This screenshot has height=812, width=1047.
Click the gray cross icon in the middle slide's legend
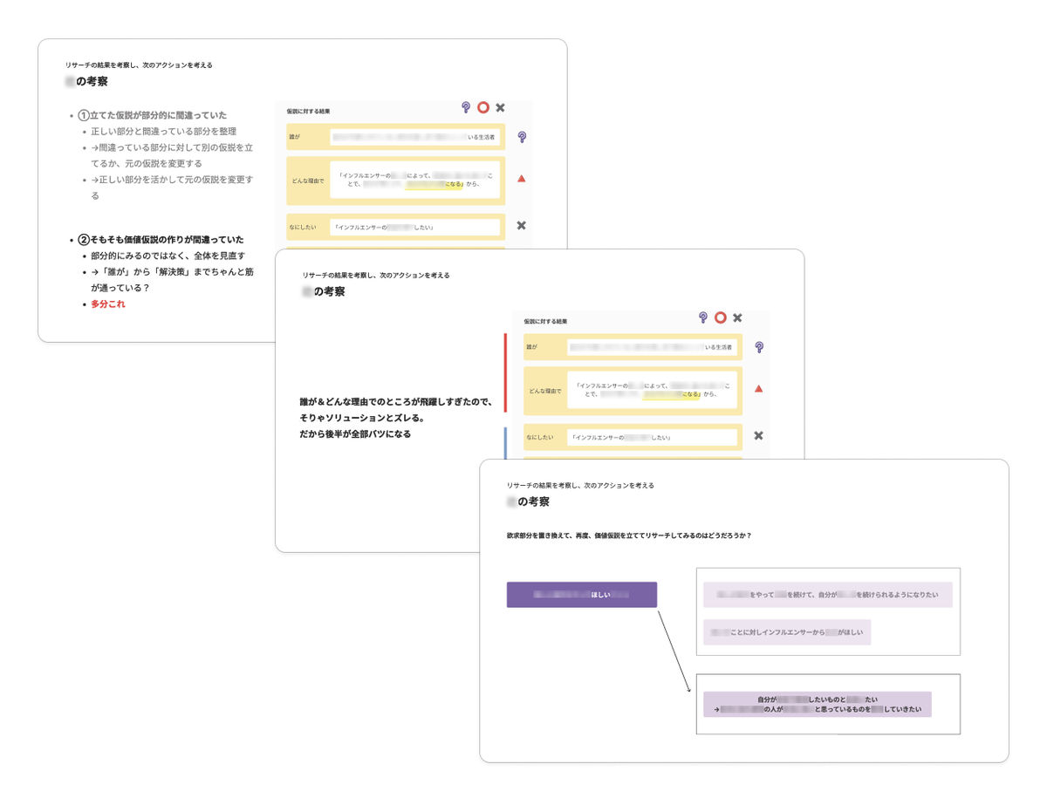(x=737, y=318)
